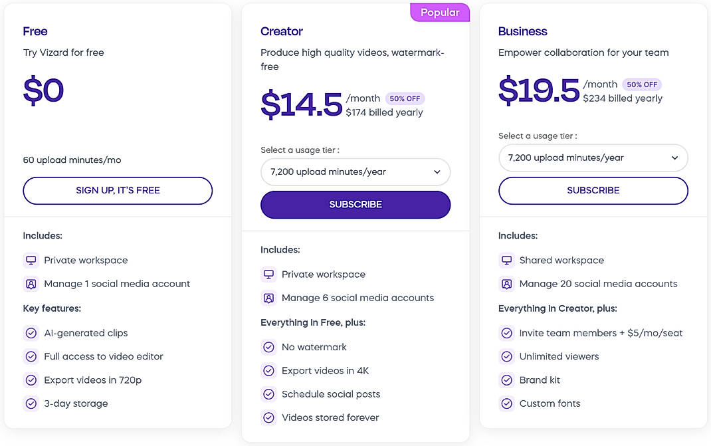Open the Creator usage tier dropdown

click(355, 171)
